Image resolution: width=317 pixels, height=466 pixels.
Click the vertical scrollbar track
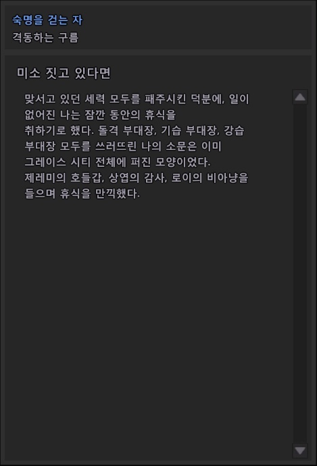[x=300, y=274]
